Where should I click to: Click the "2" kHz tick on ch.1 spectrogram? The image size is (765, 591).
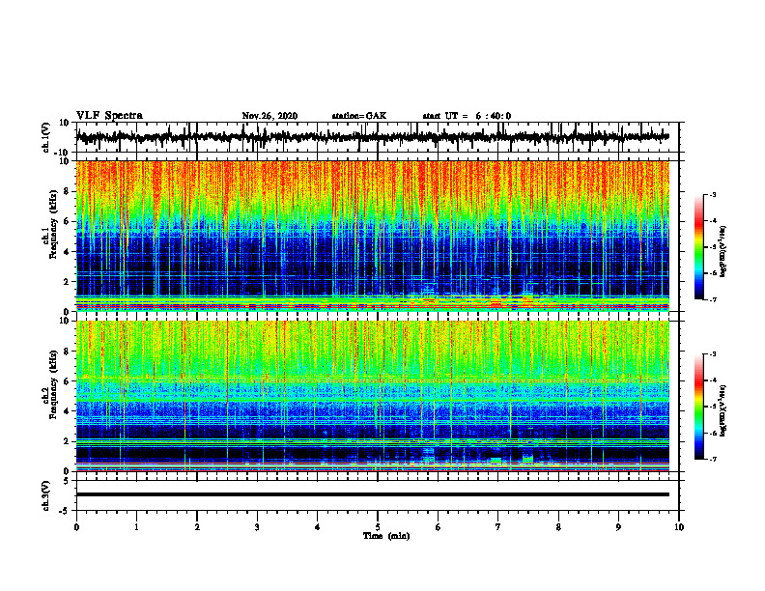[x=68, y=282]
